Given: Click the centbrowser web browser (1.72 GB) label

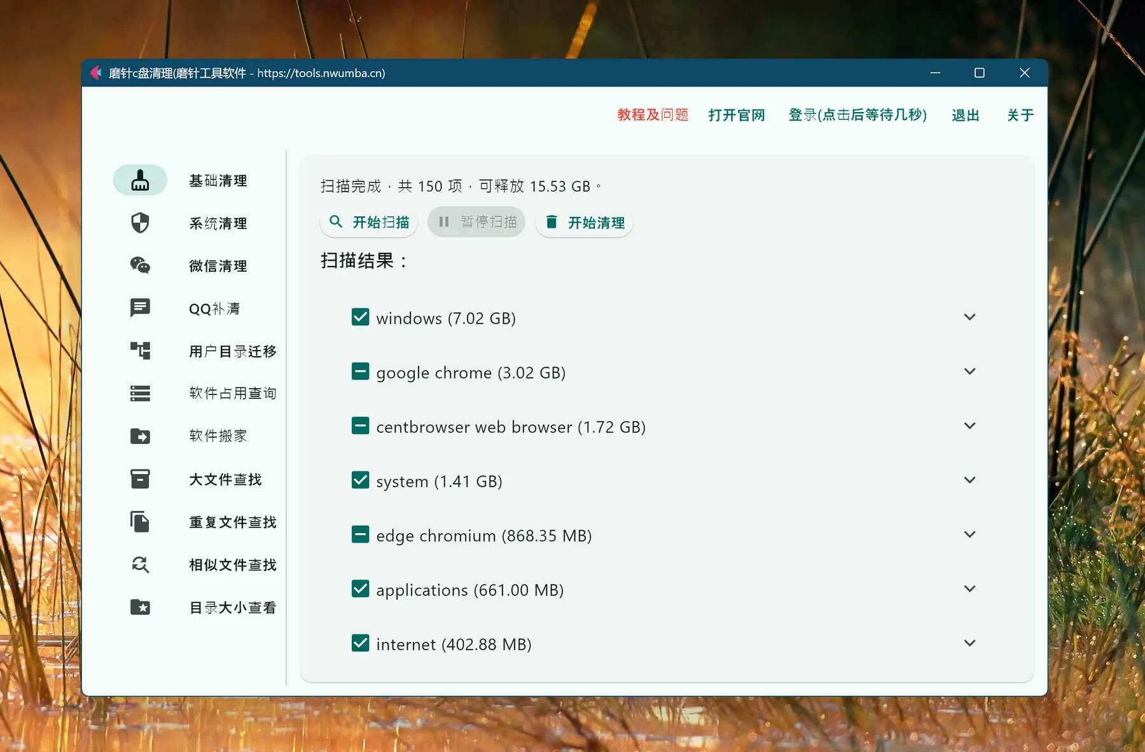Looking at the screenshot, I should coord(511,427).
